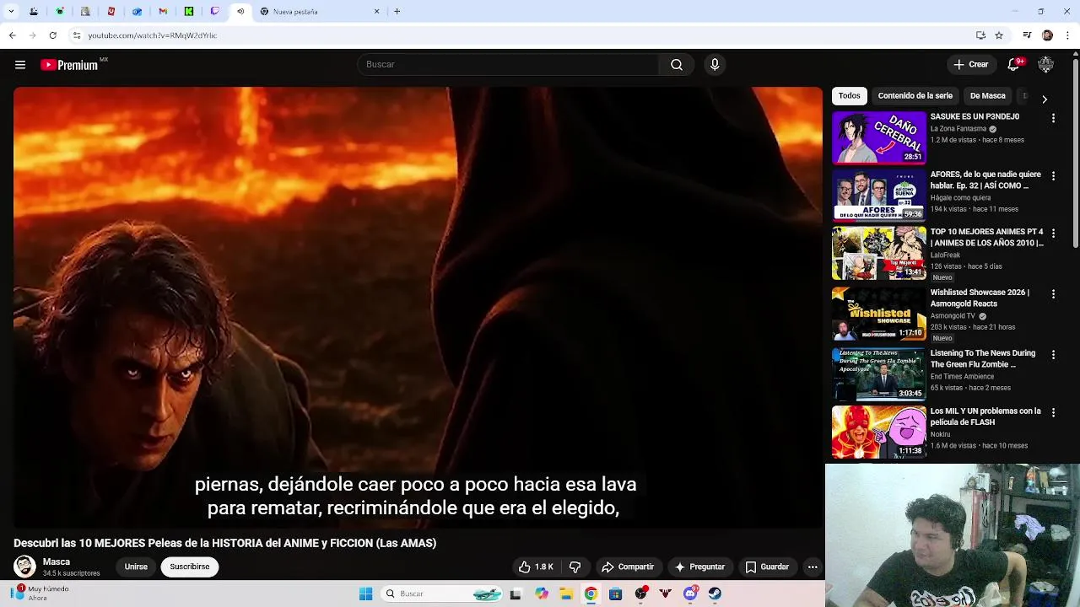
Task: Select Contenido de la serie chip
Action: click(x=915, y=96)
